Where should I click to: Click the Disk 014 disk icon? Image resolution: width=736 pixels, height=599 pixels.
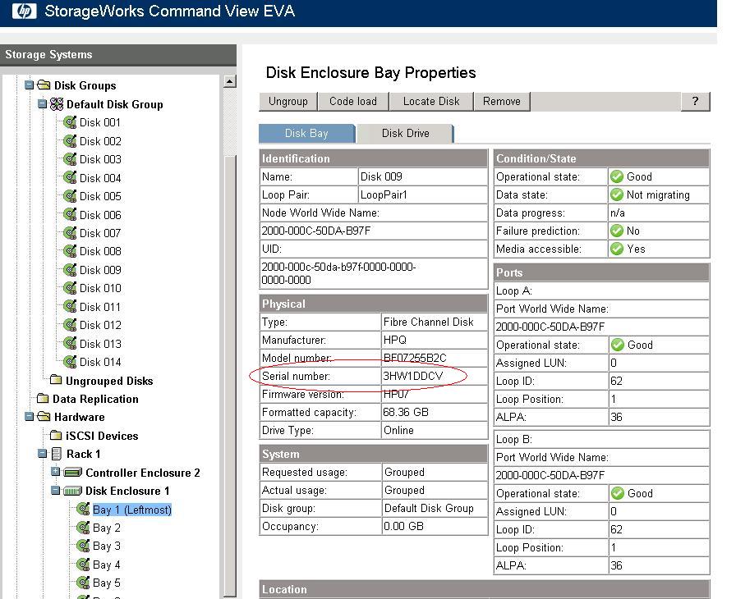click(70, 363)
